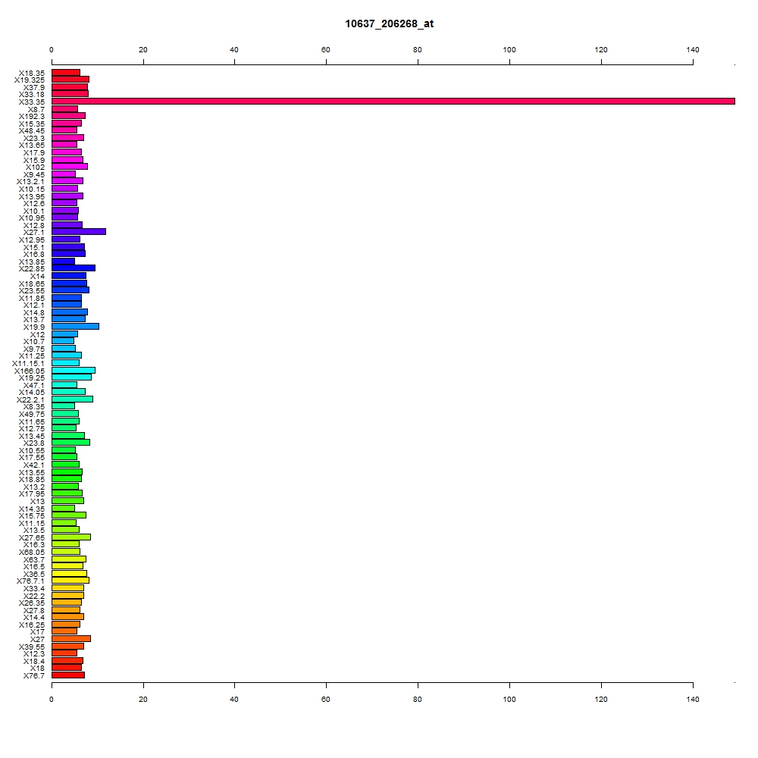Image resolution: width=758 pixels, height=758 pixels.
Task: Click the X26.35 row label
Action: pyautogui.click(x=31, y=603)
